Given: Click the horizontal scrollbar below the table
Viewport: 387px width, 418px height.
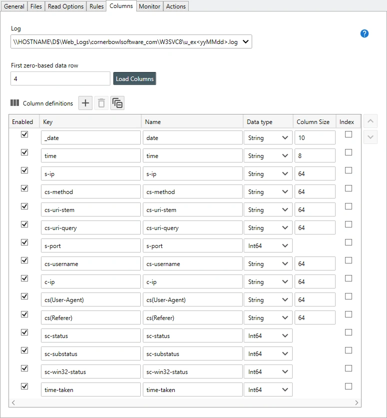Looking at the screenshot, I should 185,402.
